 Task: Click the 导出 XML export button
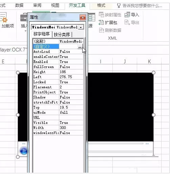click(132, 22)
